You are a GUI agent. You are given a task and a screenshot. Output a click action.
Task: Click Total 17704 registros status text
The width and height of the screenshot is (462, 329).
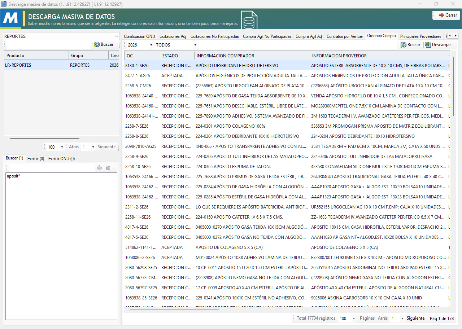pyautogui.click(x=316, y=318)
